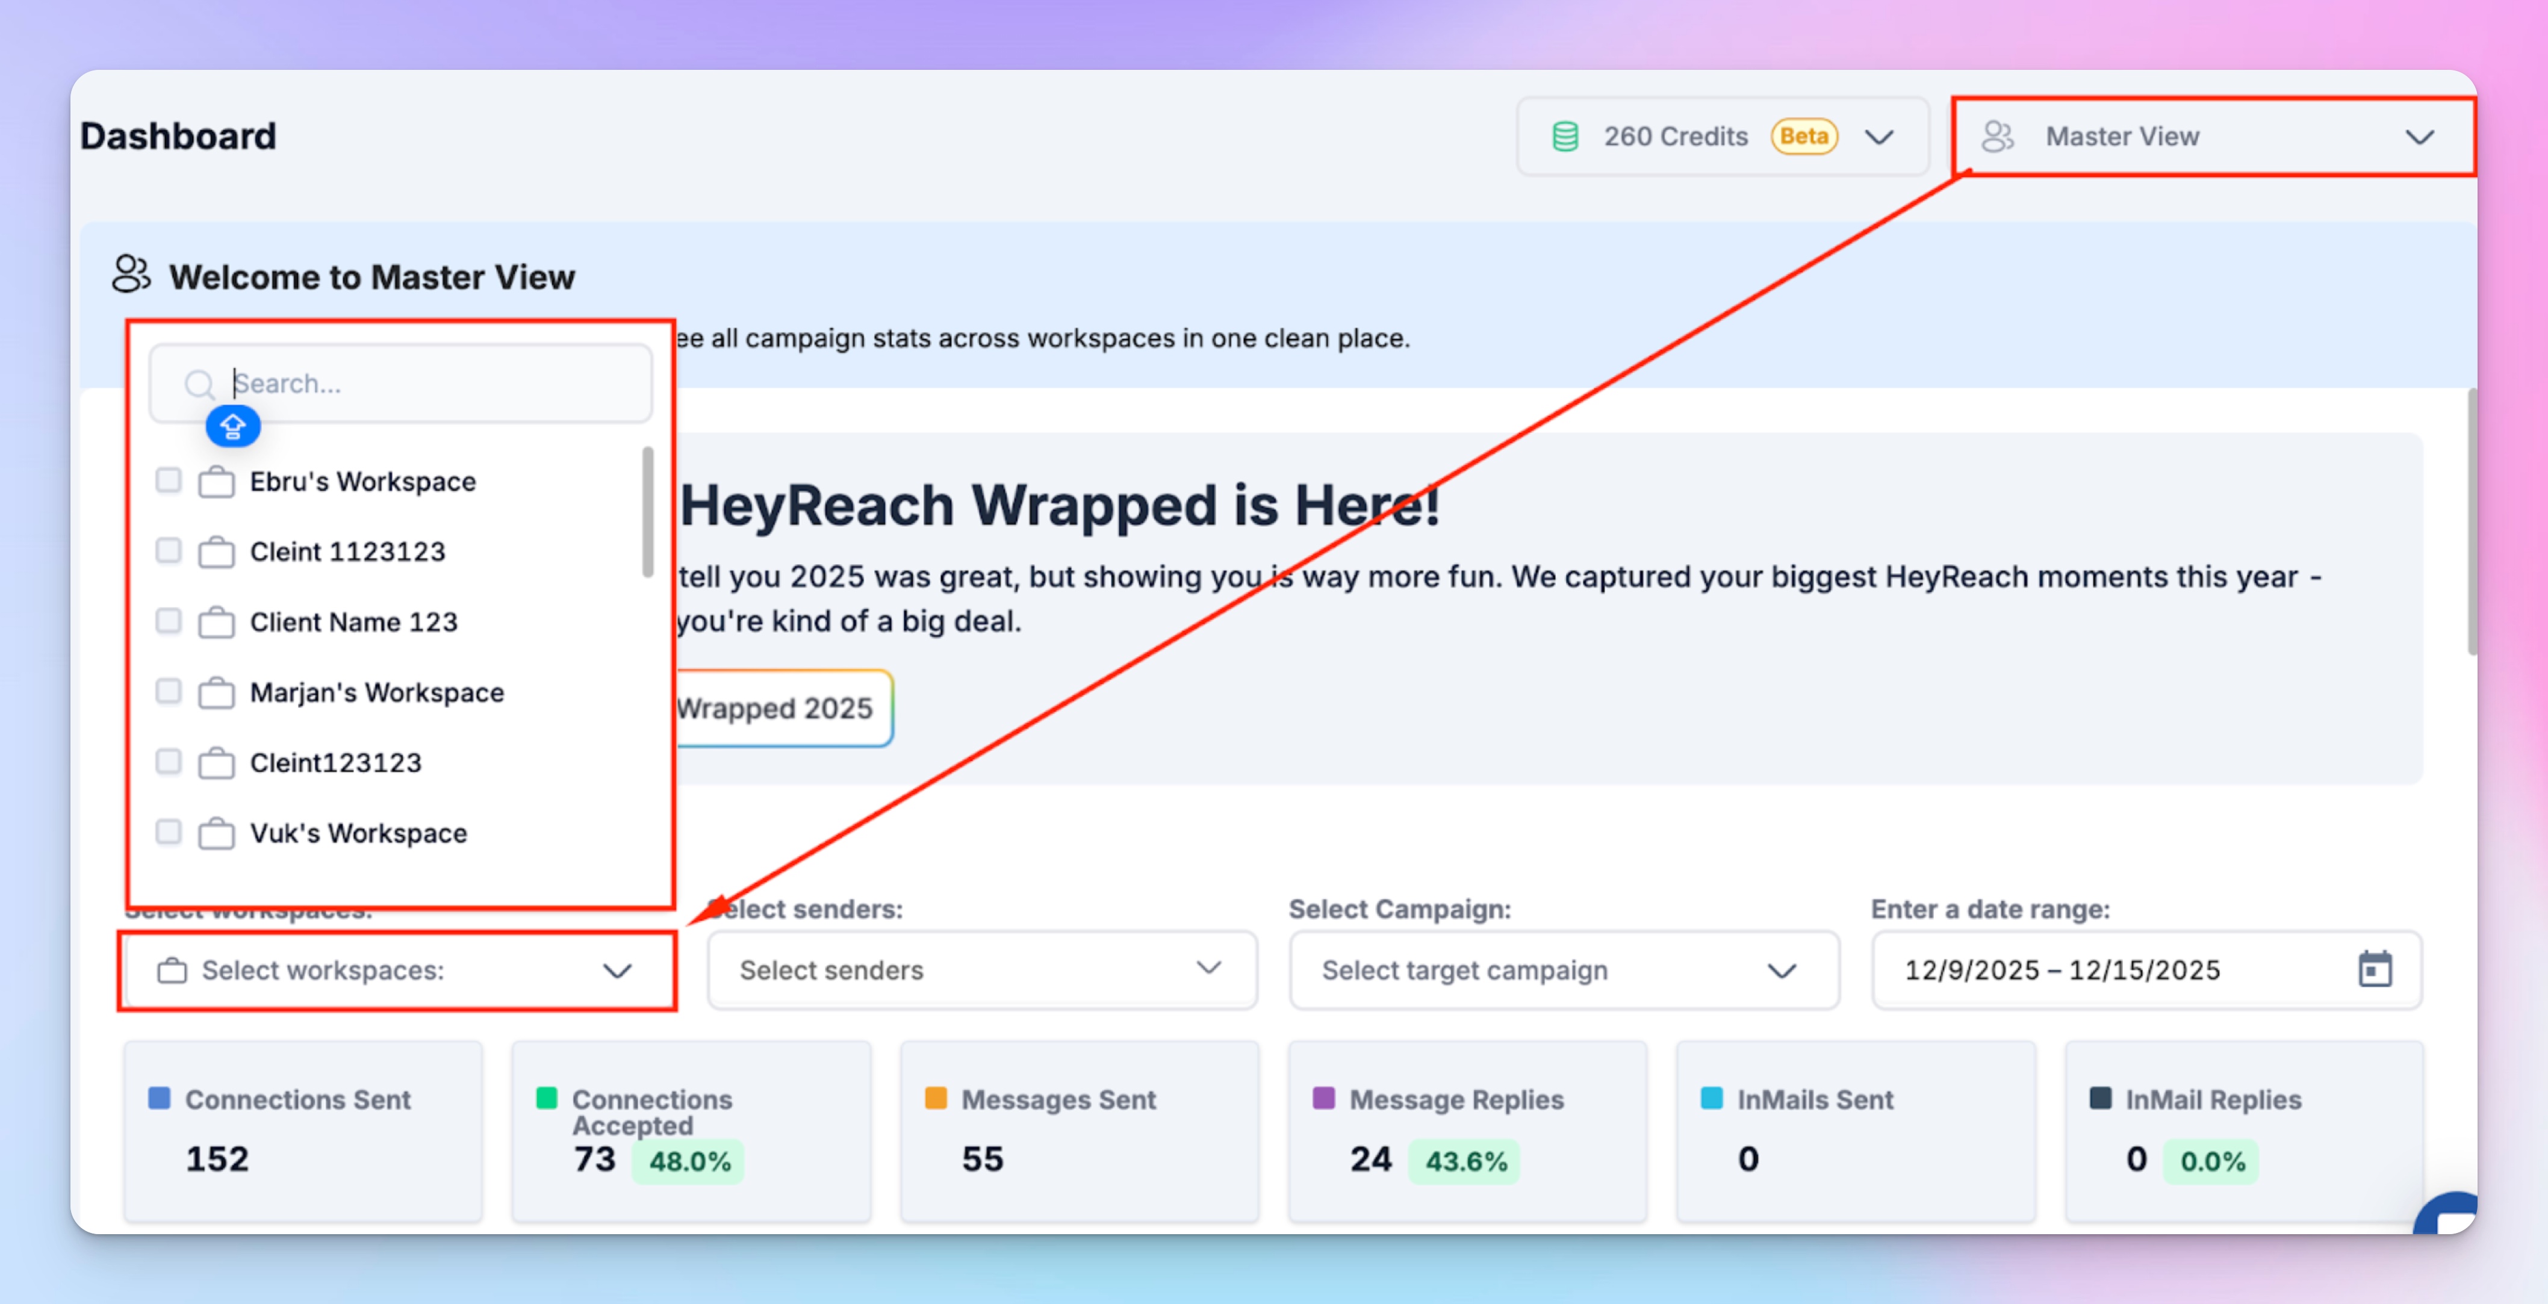Click the calendar icon in date range
Screen dimensions: 2548x1304
(x=2374, y=970)
